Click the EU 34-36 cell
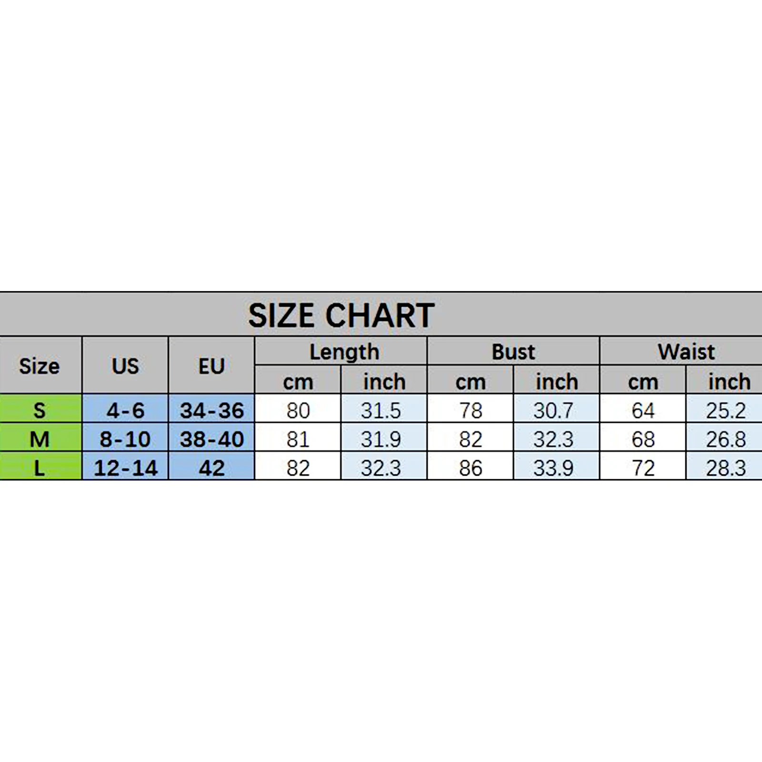 tap(211, 410)
